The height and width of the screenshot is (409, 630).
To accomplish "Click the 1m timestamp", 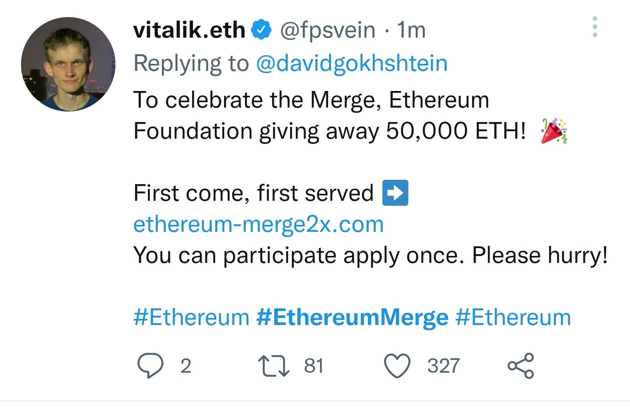I will (x=411, y=30).
